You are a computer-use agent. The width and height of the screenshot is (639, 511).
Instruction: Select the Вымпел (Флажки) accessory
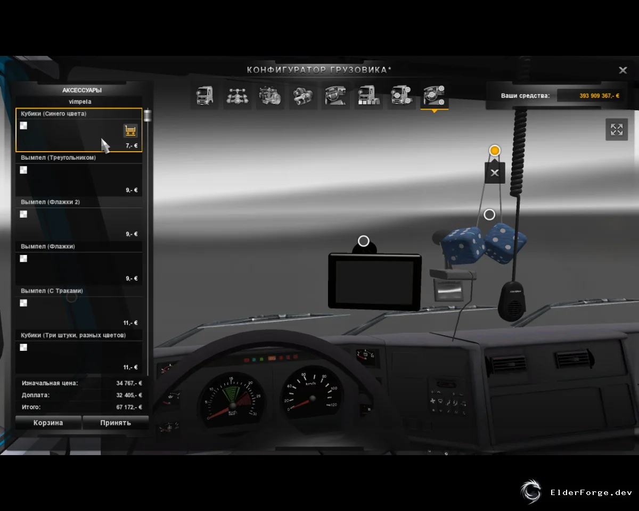(79, 263)
